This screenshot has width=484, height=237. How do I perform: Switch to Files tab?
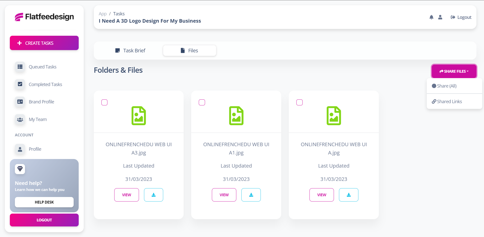[190, 51]
